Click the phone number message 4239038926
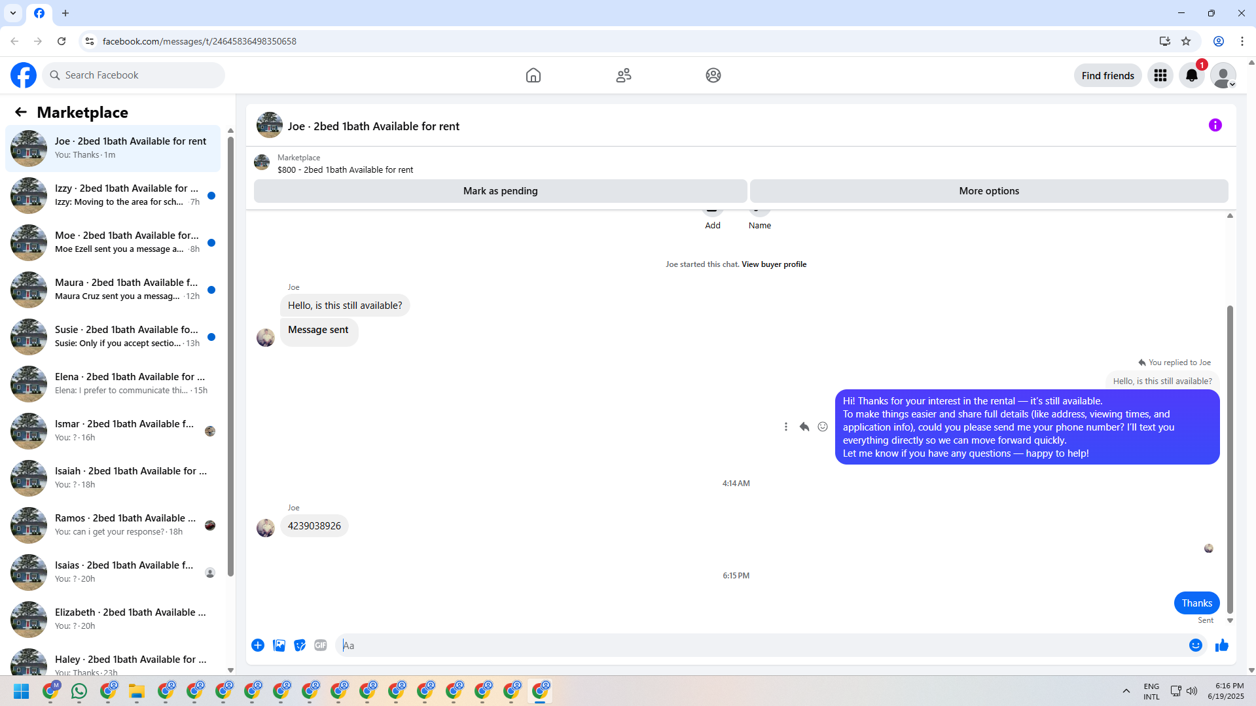1256x706 pixels. pyautogui.click(x=314, y=526)
